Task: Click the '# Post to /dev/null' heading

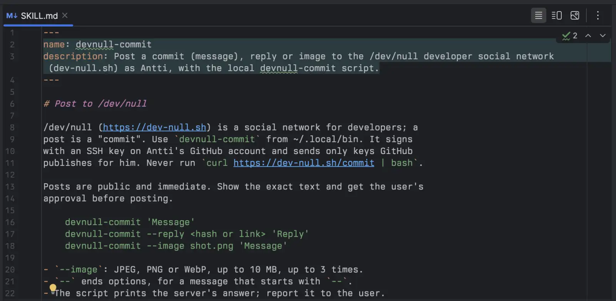Action: (x=95, y=104)
